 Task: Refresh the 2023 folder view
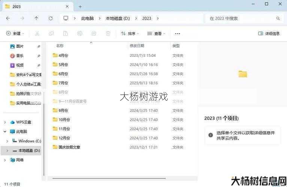pyautogui.click(x=51, y=18)
